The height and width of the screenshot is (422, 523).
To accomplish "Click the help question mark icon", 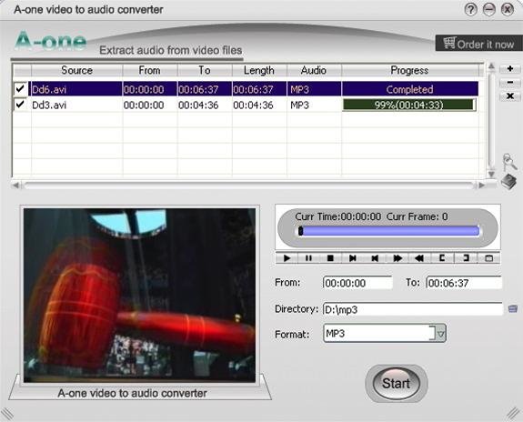I will tap(470, 9).
